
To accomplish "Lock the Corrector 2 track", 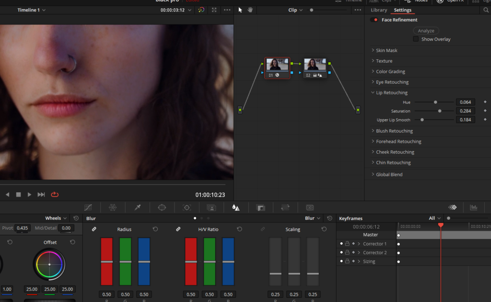I will click(x=347, y=252).
